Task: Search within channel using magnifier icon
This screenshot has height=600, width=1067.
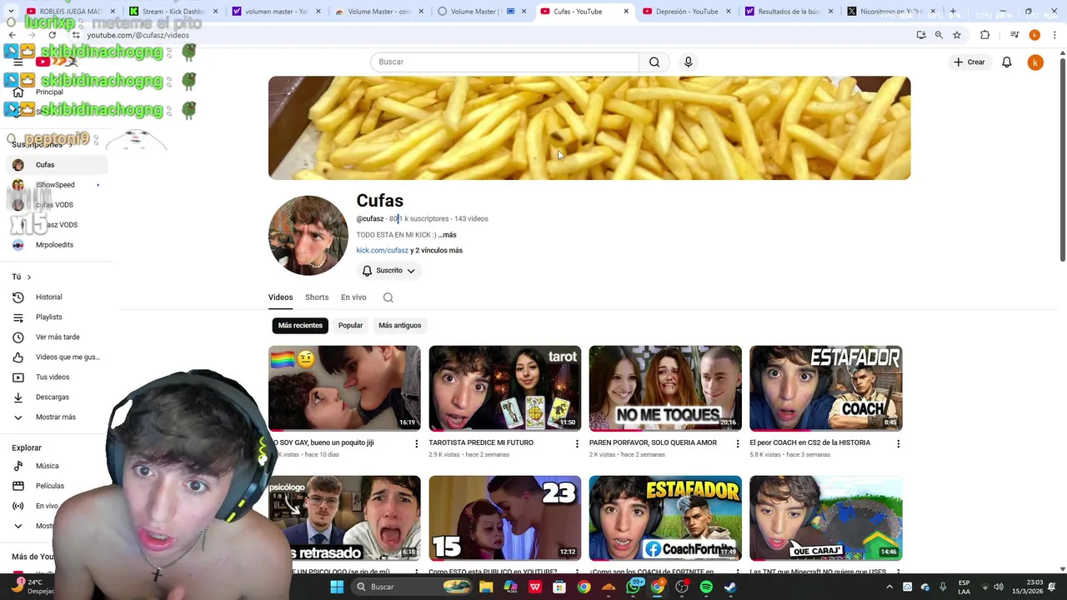Action: coord(388,297)
